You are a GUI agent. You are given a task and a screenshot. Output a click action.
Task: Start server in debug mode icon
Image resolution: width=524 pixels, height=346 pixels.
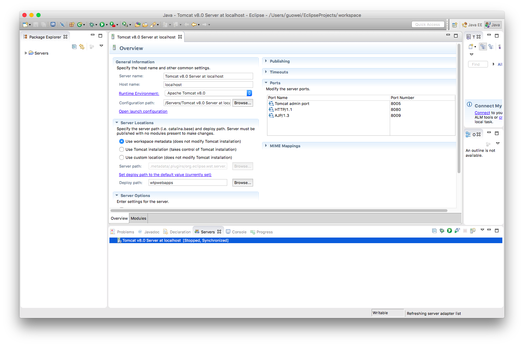(x=442, y=231)
